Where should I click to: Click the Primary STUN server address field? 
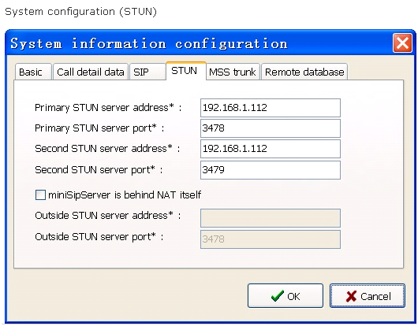(x=271, y=108)
